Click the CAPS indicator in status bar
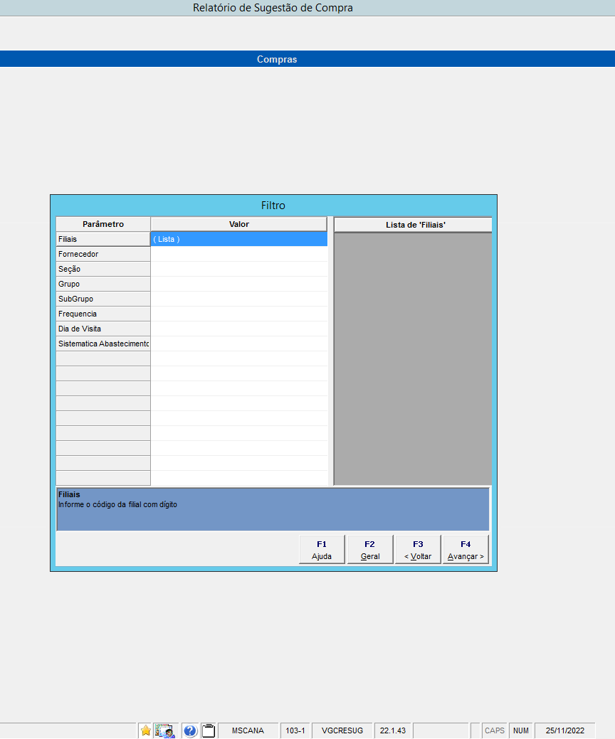 (x=494, y=730)
